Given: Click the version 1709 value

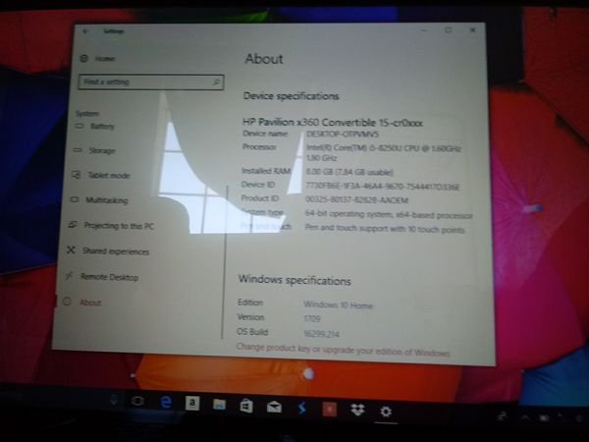Looking at the screenshot, I should tap(312, 319).
